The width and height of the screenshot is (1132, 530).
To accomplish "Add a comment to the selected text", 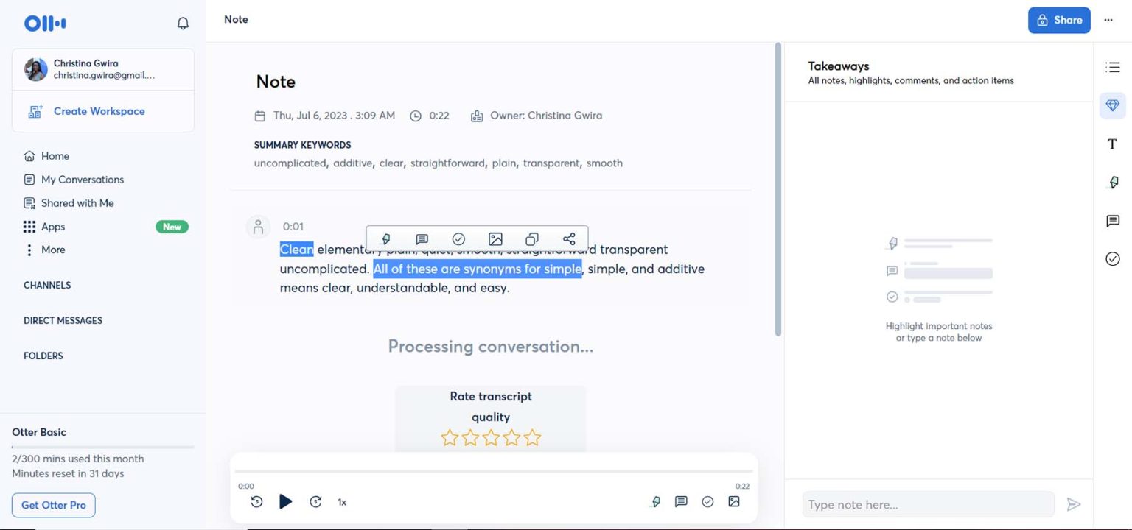I will (422, 239).
